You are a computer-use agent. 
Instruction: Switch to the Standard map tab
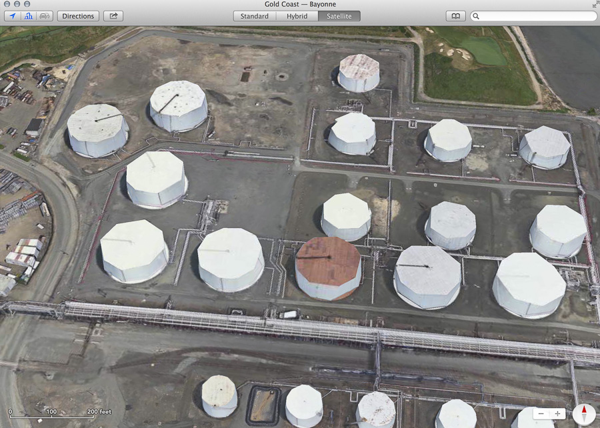click(254, 15)
